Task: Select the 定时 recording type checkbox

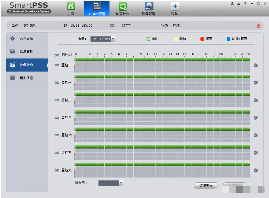Action: [x=148, y=39]
